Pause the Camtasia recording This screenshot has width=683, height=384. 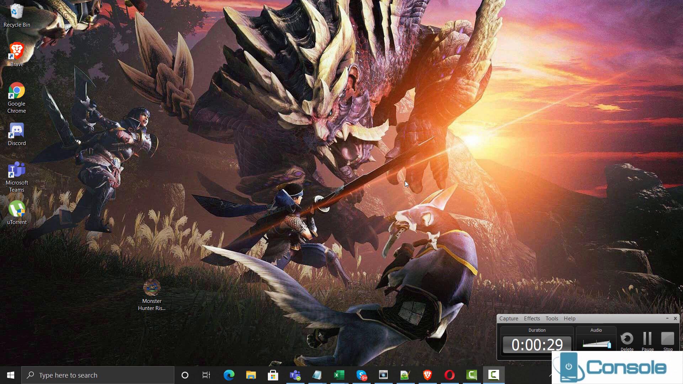pos(647,339)
